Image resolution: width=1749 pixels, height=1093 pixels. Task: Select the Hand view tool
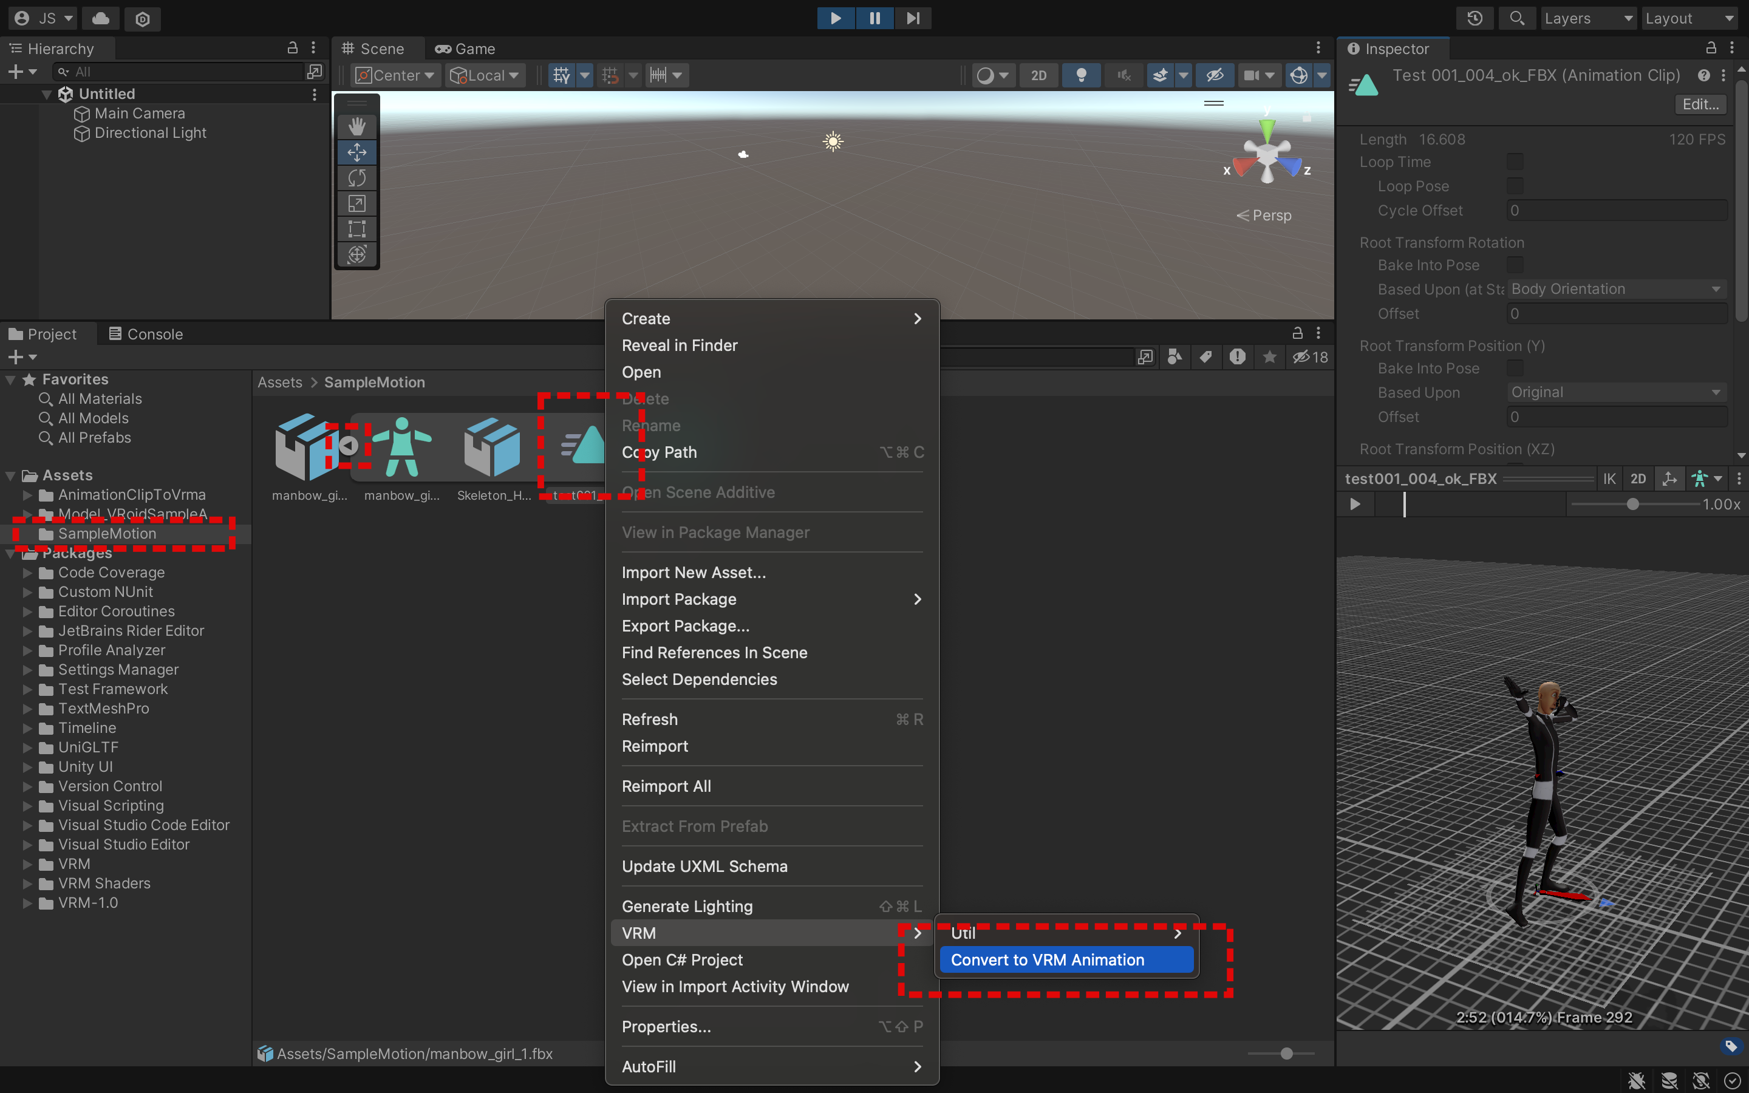pyautogui.click(x=357, y=126)
